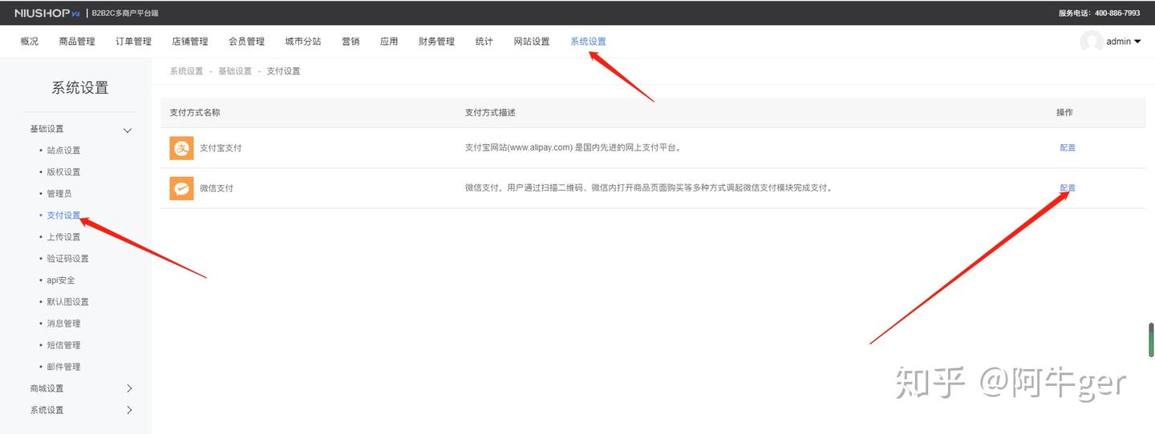Open the 概况 top menu
This screenshot has width=1155, height=434.
30,42
